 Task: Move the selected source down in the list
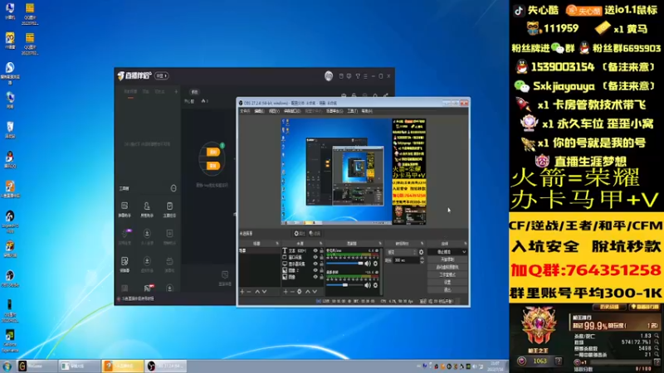315,292
